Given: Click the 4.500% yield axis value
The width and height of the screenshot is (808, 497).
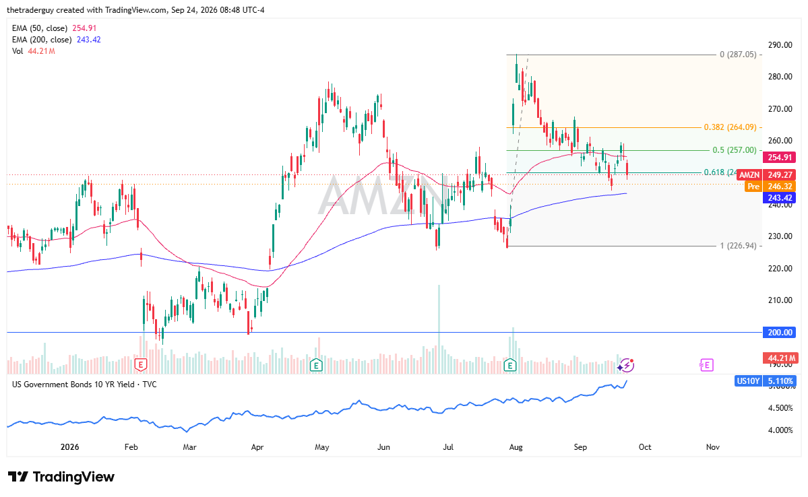Looking at the screenshot, I should (x=780, y=408).
